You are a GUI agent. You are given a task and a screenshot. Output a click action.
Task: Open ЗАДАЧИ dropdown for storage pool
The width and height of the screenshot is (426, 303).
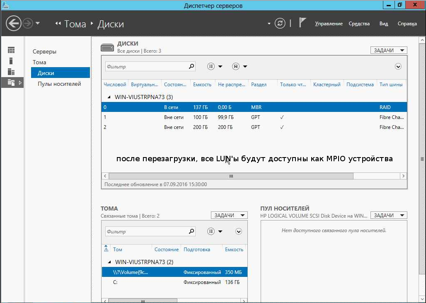pyautogui.click(x=389, y=215)
